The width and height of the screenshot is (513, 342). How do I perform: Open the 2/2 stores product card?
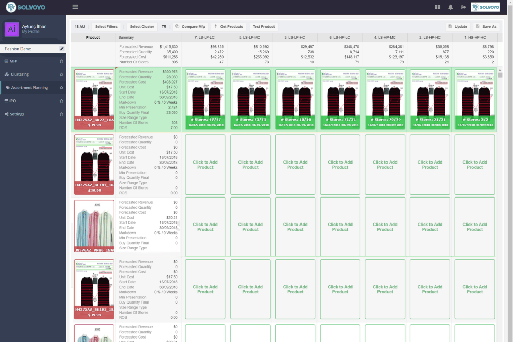click(x=475, y=99)
